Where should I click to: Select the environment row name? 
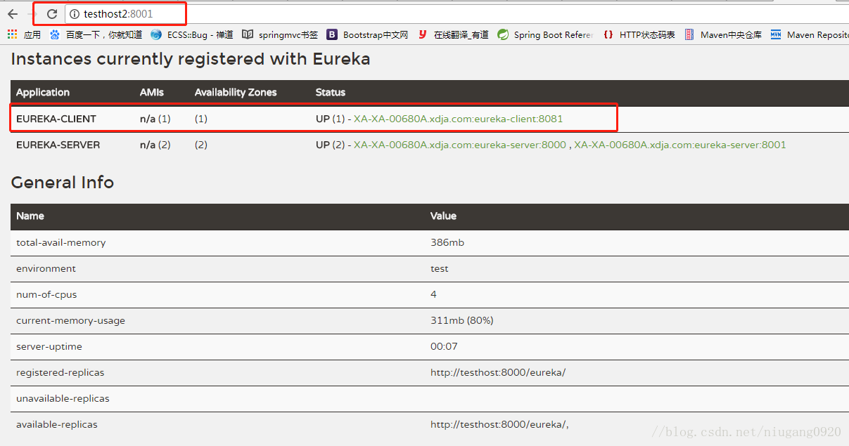pyautogui.click(x=46, y=268)
